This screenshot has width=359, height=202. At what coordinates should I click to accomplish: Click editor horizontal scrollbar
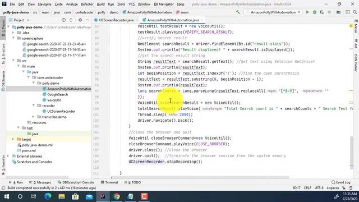point(199,177)
